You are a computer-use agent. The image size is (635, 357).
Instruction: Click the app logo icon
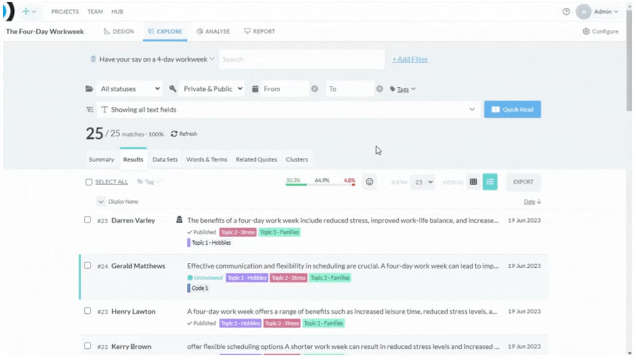coord(8,12)
